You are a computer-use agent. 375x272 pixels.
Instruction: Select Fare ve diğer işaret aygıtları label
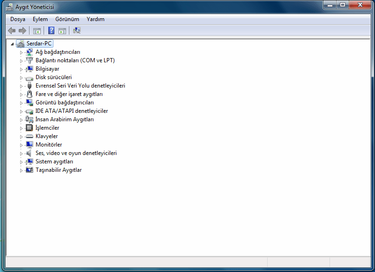tap(69, 94)
